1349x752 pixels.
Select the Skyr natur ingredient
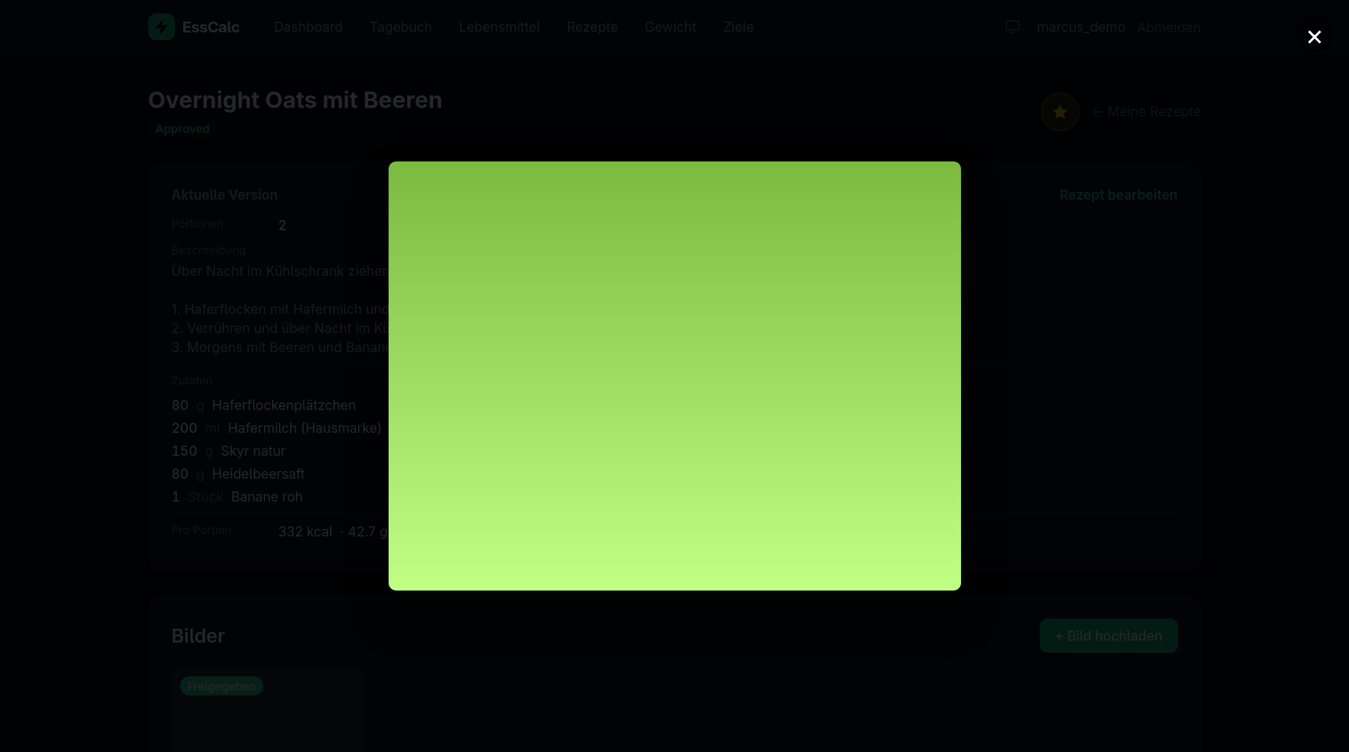[x=228, y=451]
